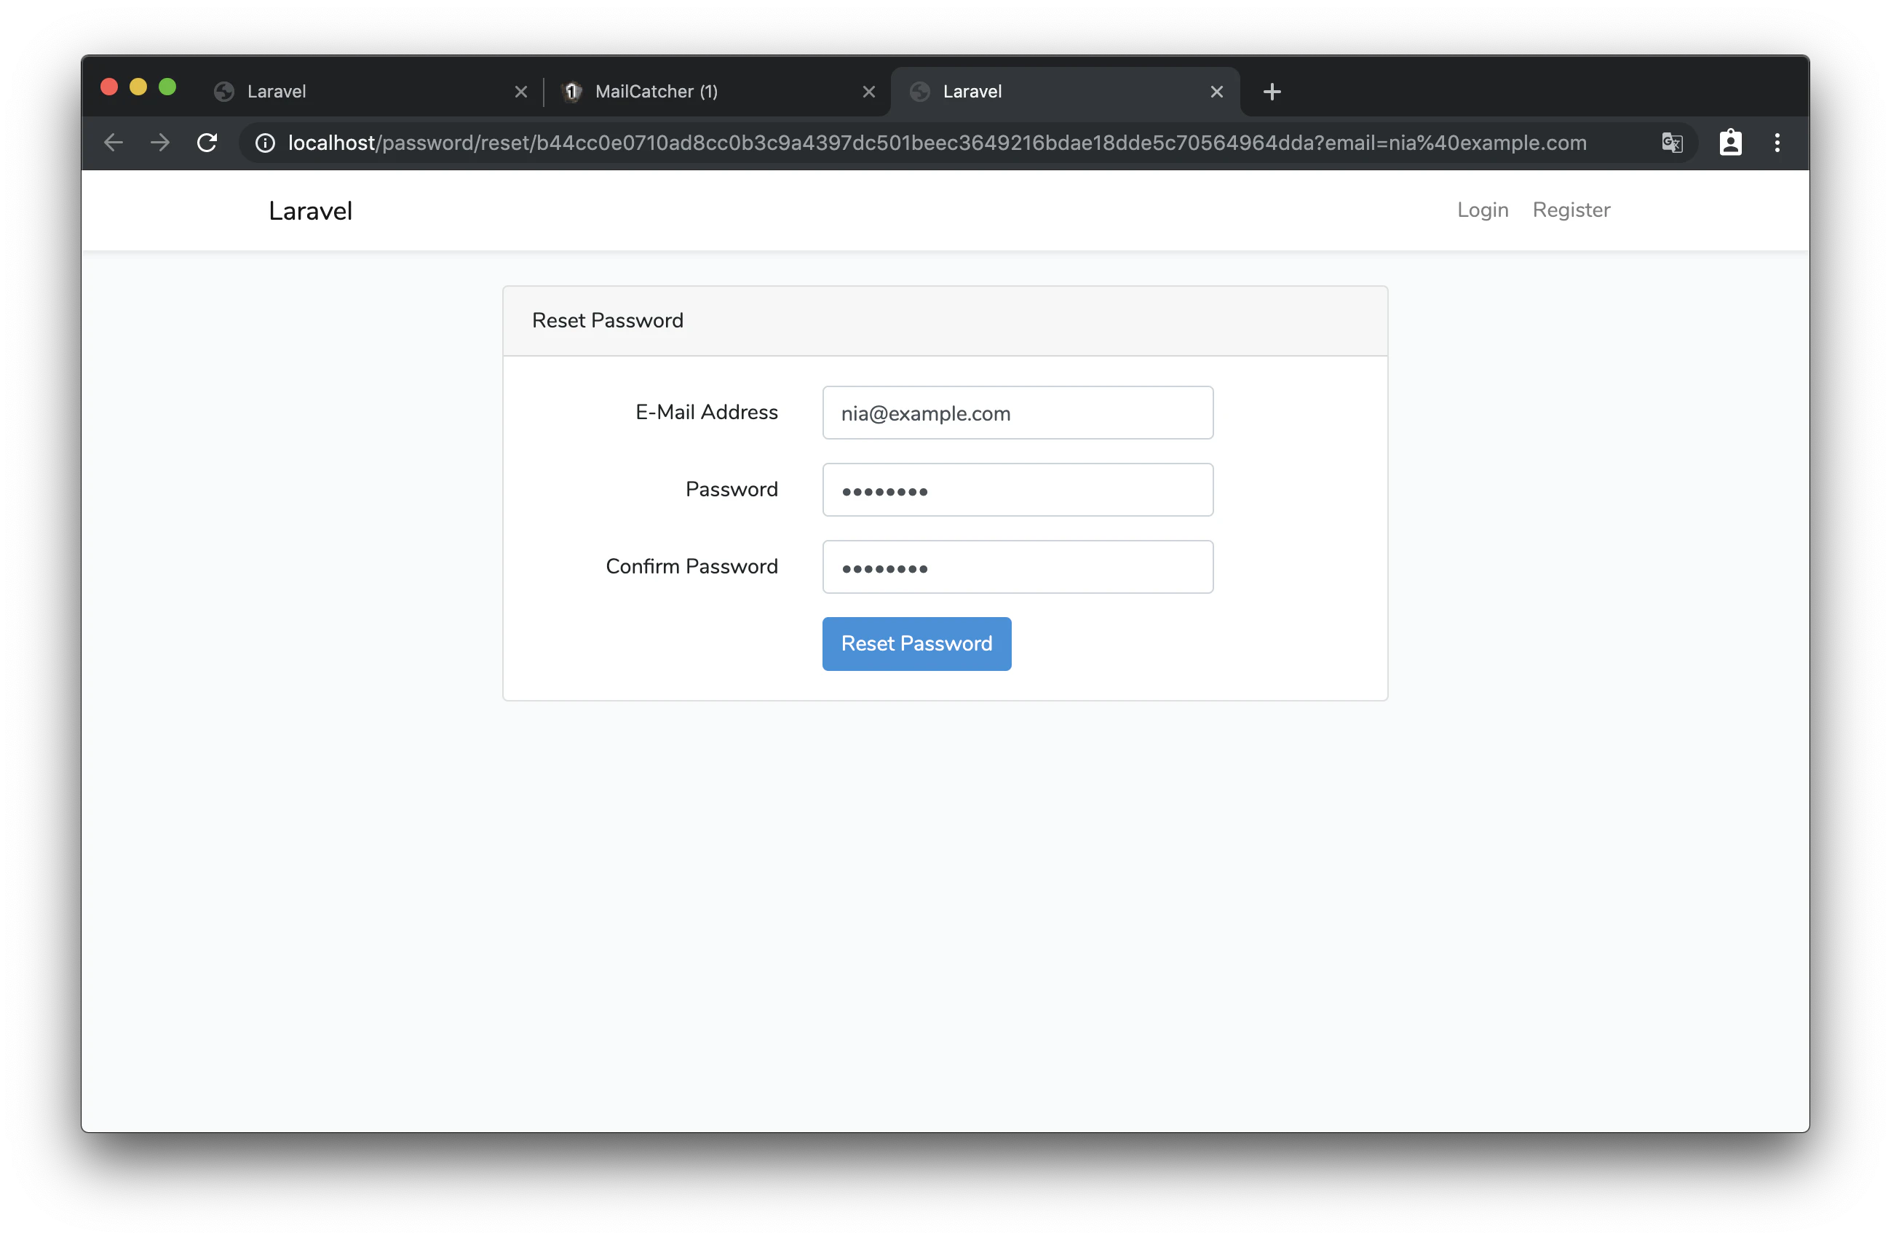Focus the Password field

(x=1018, y=490)
